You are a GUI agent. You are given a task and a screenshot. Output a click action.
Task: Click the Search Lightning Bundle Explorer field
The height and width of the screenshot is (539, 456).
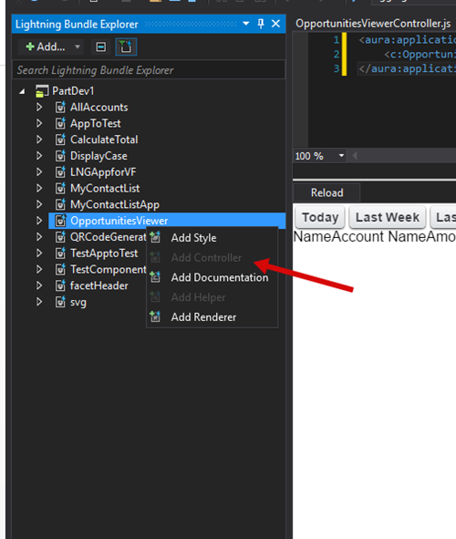(149, 70)
